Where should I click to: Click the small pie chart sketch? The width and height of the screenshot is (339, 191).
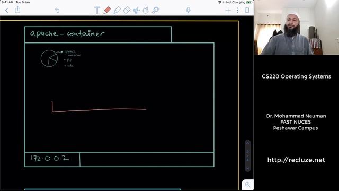(x=49, y=58)
